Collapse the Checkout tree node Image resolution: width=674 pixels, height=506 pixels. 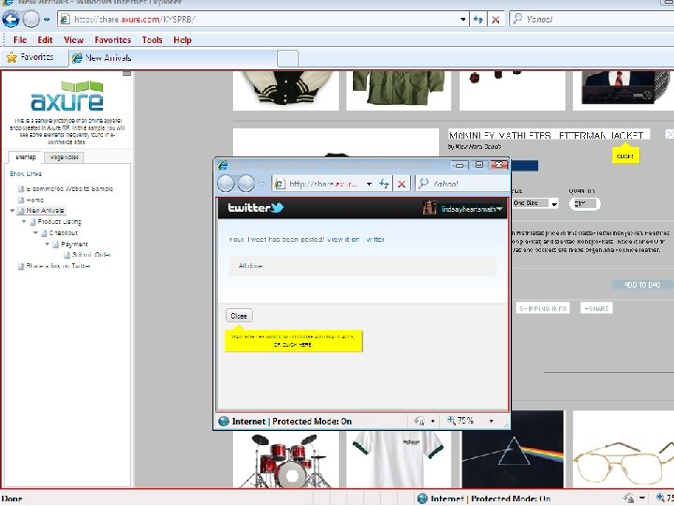[x=36, y=232]
